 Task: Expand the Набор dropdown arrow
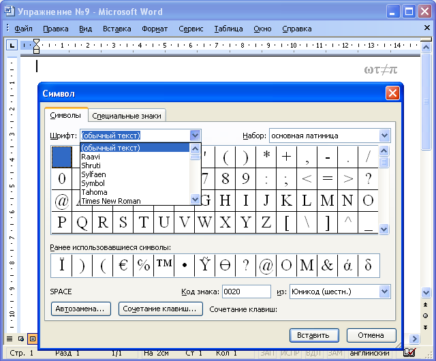click(x=384, y=136)
